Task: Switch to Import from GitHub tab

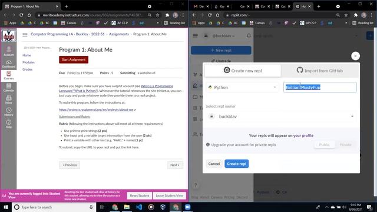Action: tap(320, 71)
